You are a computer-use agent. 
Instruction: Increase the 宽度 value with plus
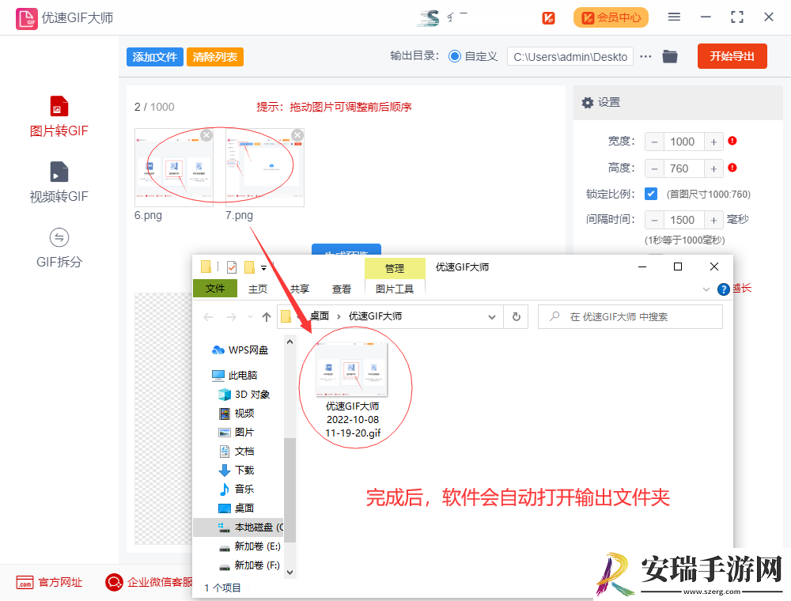pyautogui.click(x=713, y=142)
